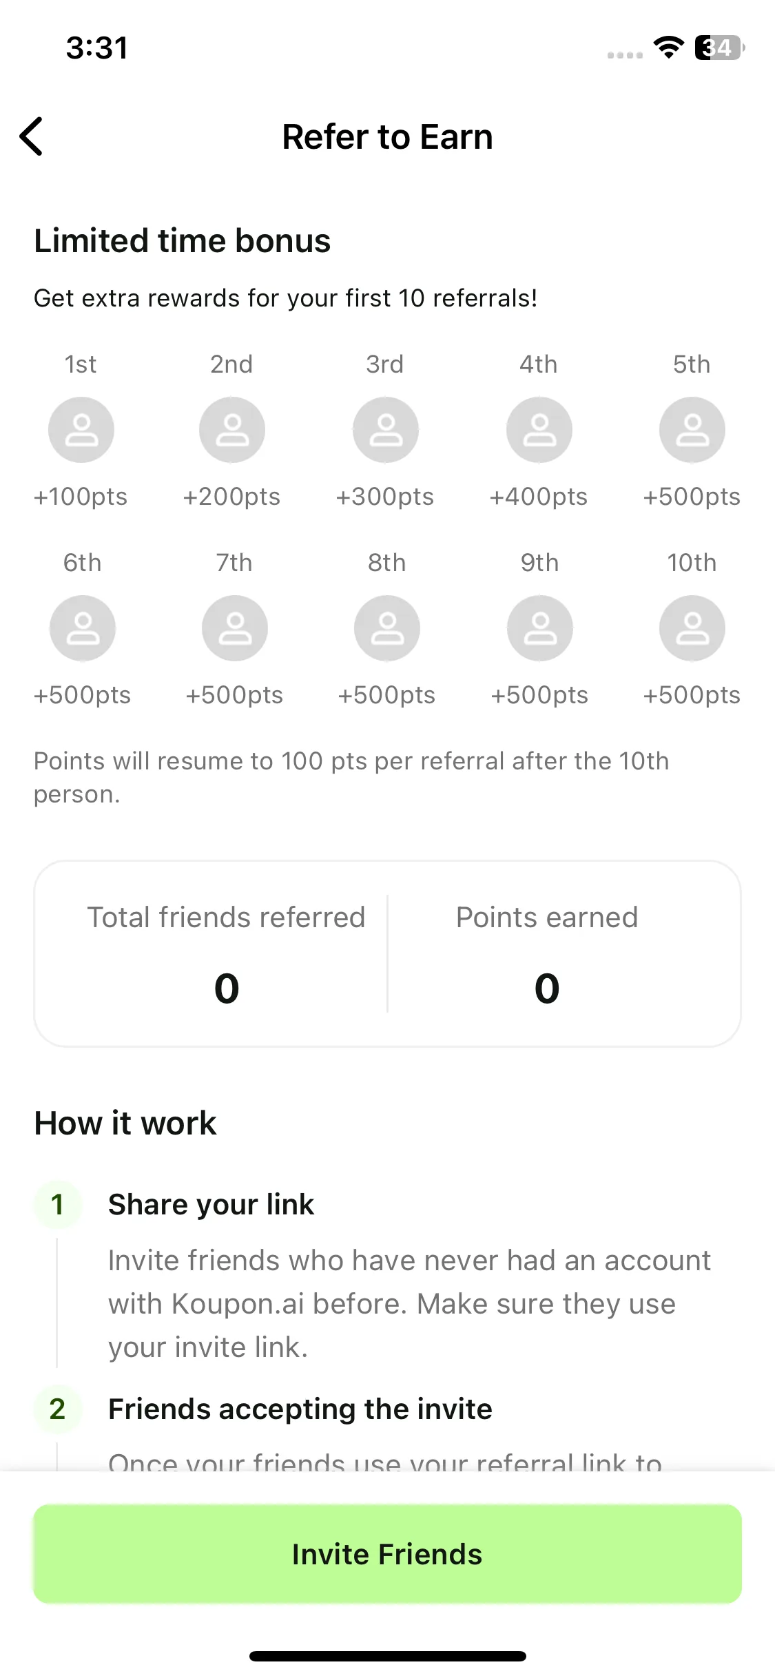
Task: Tap the Total friends referred counter
Action: pyautogui.click(x=226, y=953)
